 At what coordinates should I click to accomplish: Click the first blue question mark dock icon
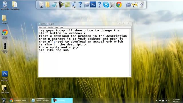[80, 5]
